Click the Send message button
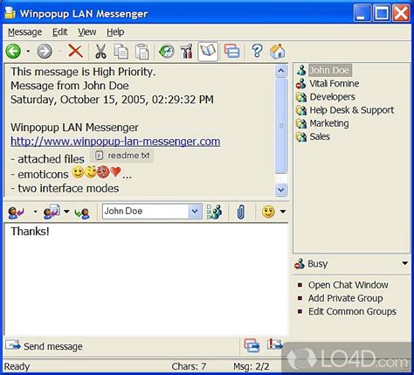This screenshot has width=414, height=375. [44, 346]
